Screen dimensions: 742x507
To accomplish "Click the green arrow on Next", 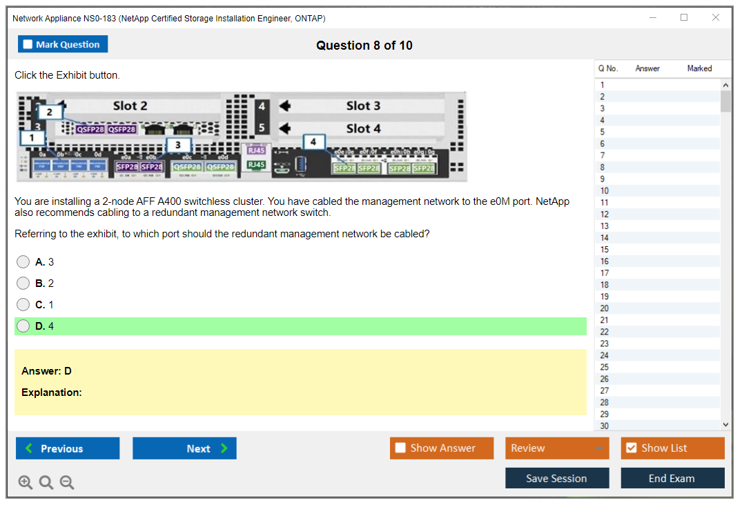I will tap(224, 448).
